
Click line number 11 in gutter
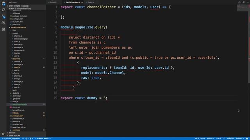(x=55, y=58)
